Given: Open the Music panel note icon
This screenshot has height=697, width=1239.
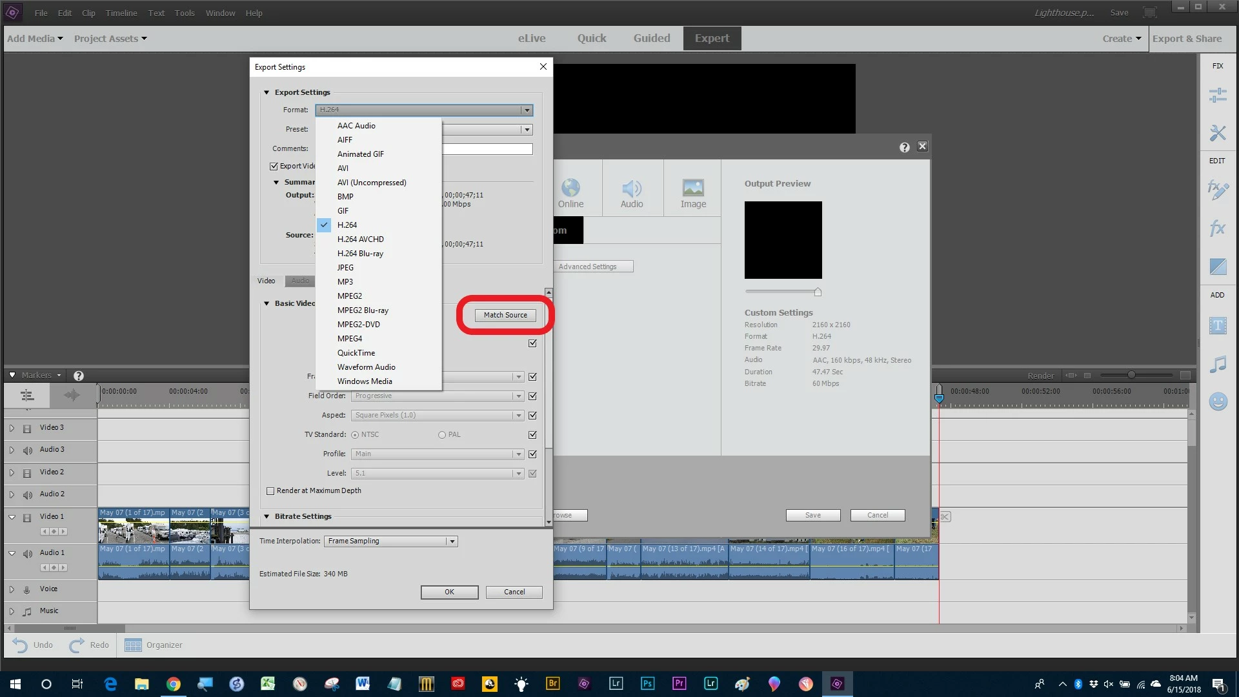Looking at the screenshot, I should [1218, 365].
